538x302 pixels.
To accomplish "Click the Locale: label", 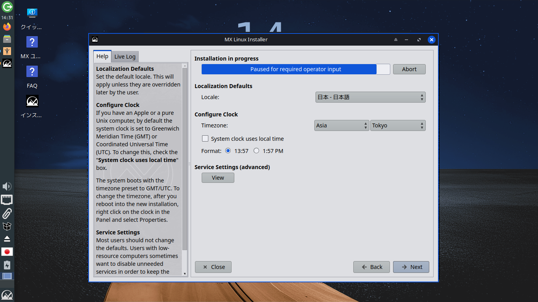I will pyautogui.click(x=210, y=97).
